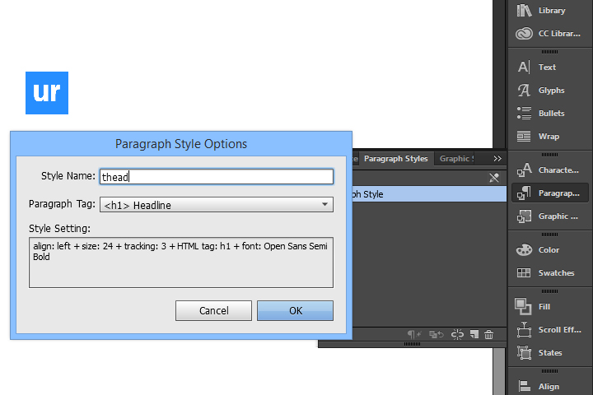Image resolution: width=593 pixels, height=395 pixels.
Task: Switch to the Paragraph Styles tab
Action: pyautogui.click(x=396, y=159)
